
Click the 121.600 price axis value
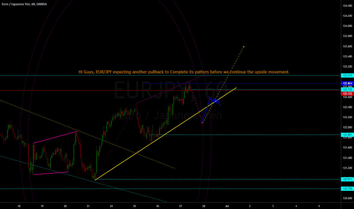348,147
